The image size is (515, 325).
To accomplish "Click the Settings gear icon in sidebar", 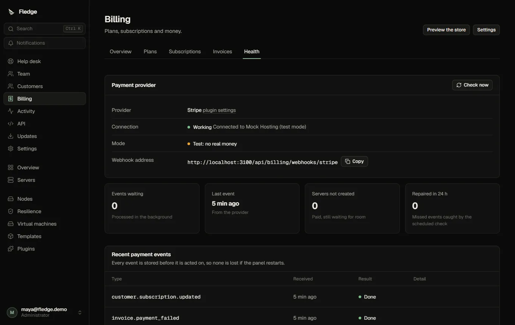I will click(11, 149).
